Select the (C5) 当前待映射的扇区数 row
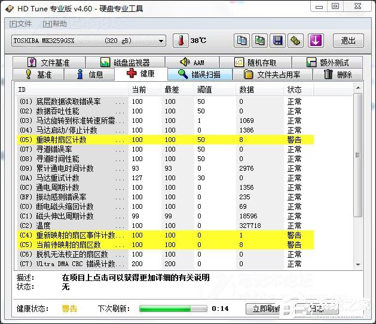 tap(166, 245)
